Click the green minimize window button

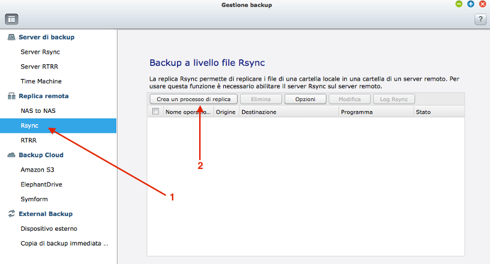(x=459, y=4)
